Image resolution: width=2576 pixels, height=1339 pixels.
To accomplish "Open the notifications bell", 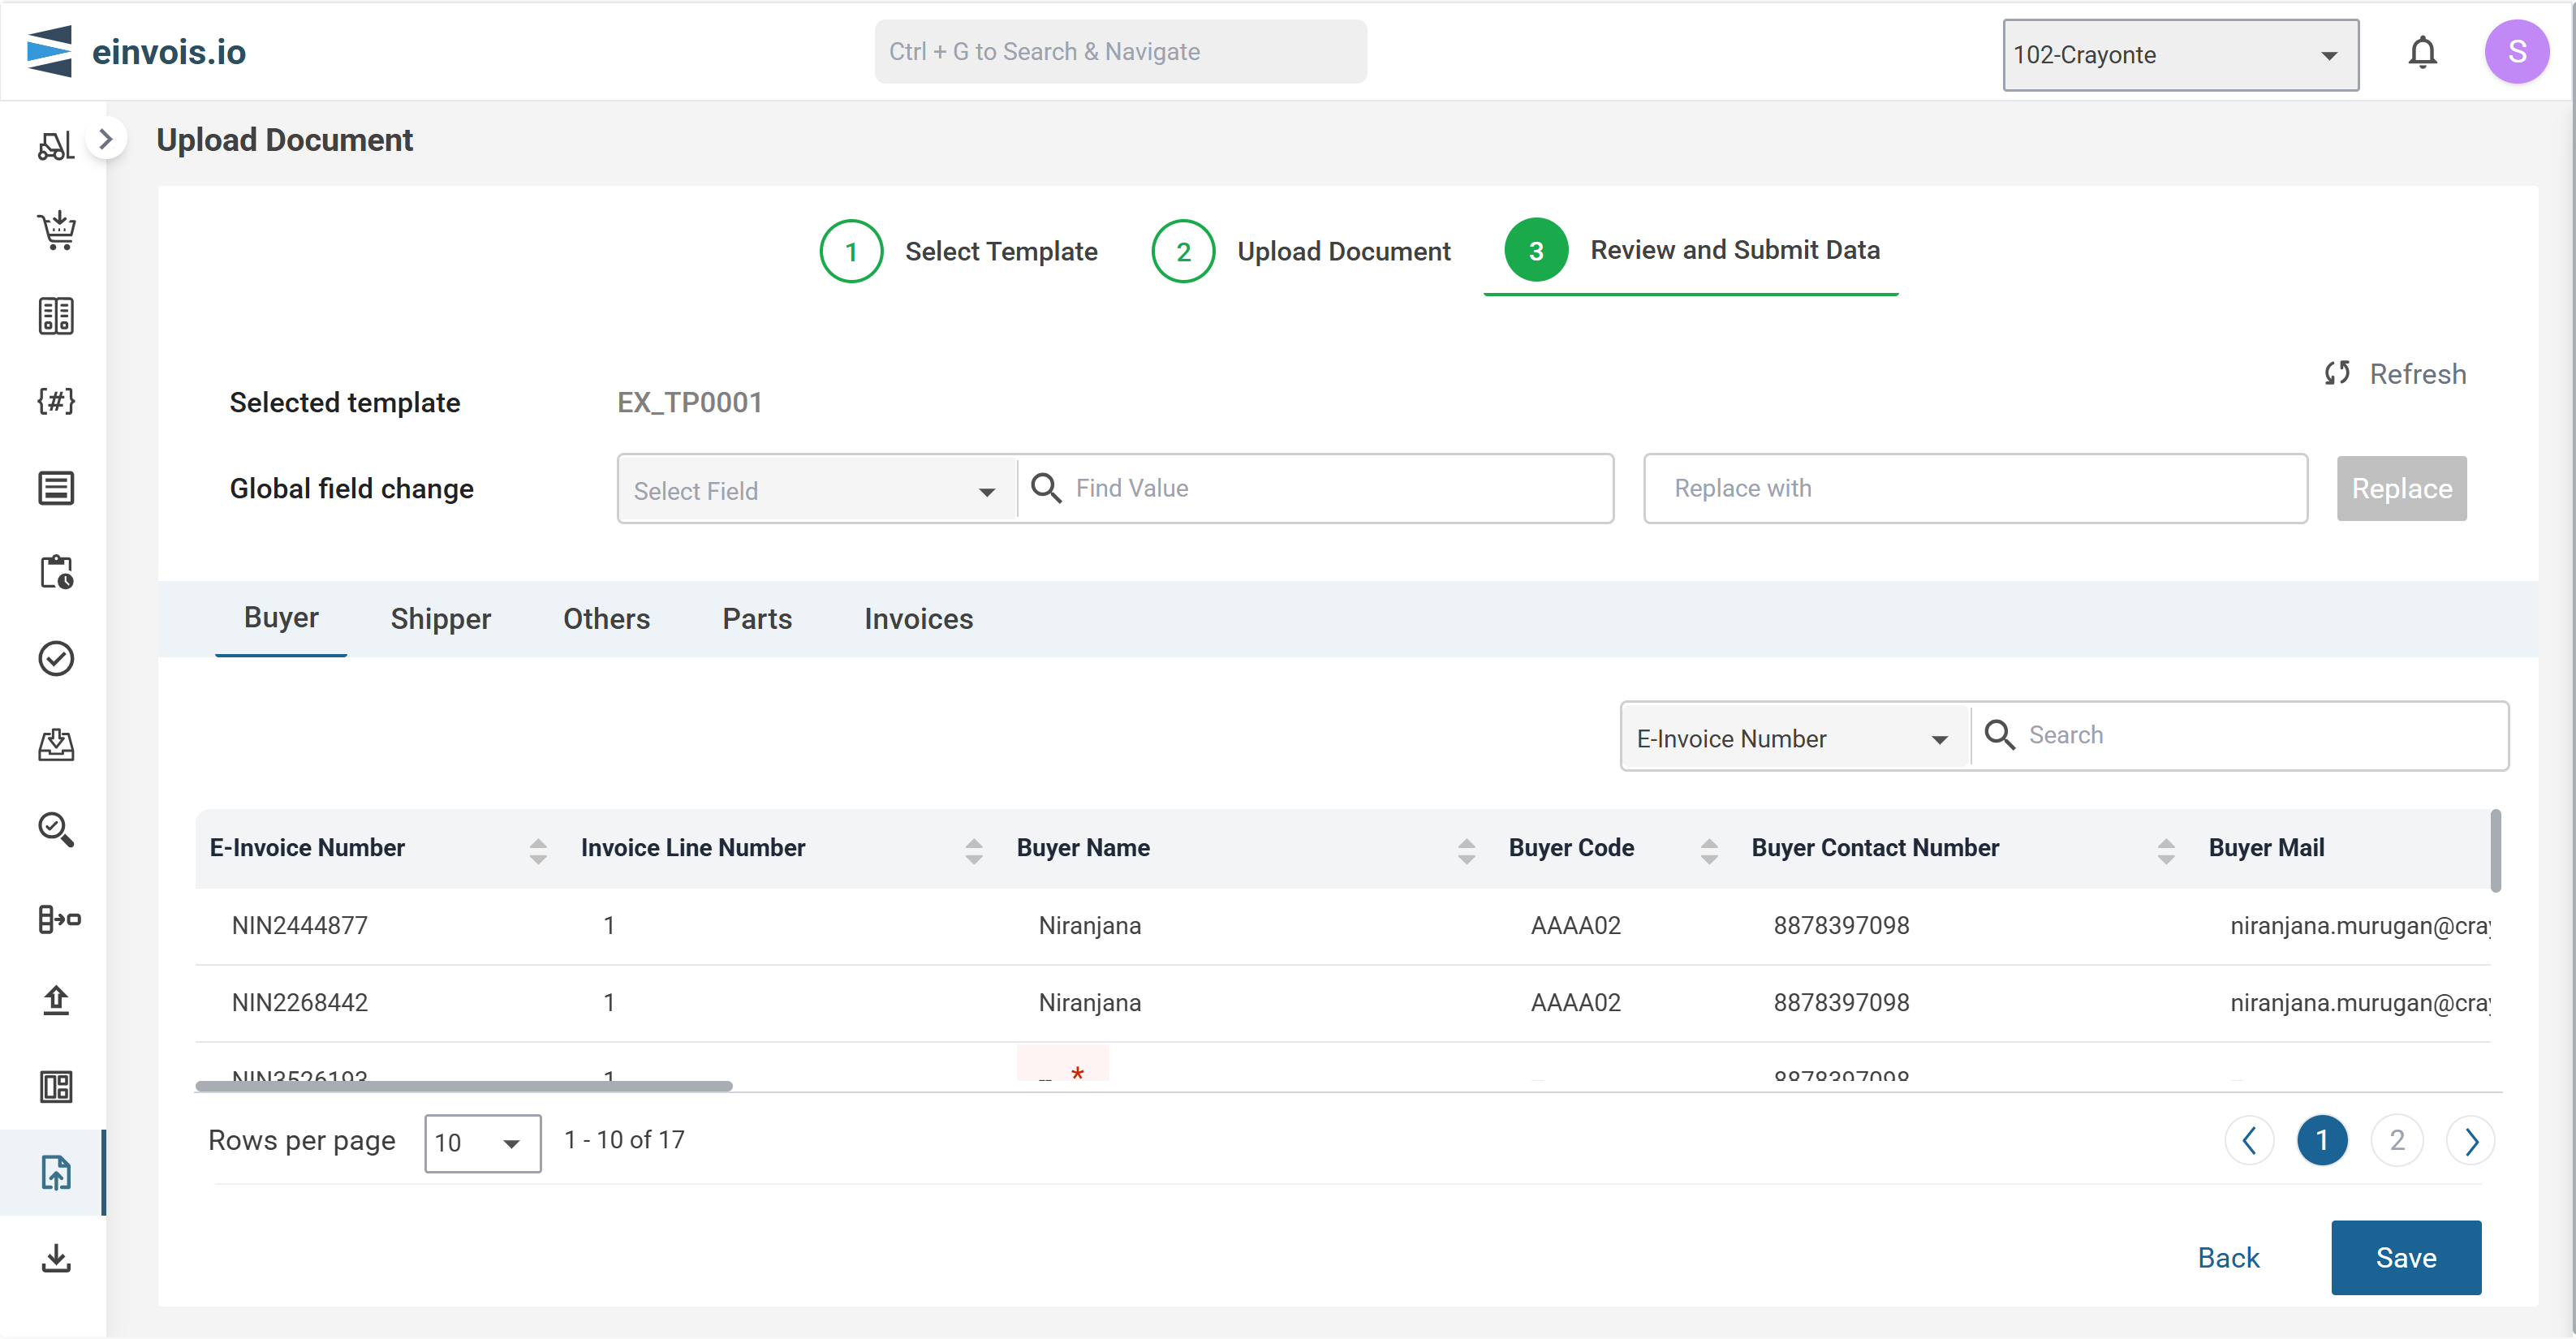I will [2422, 52].
